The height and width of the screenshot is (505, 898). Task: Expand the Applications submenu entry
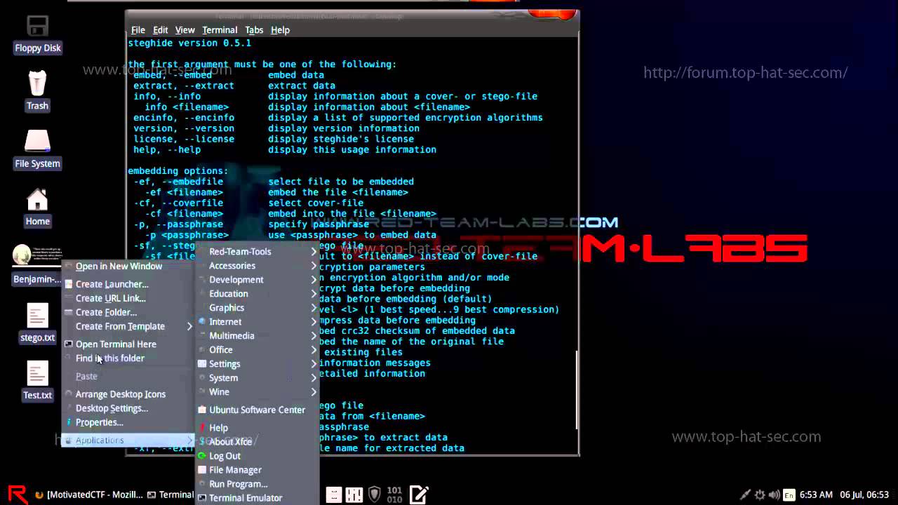[x=128, y=440]
